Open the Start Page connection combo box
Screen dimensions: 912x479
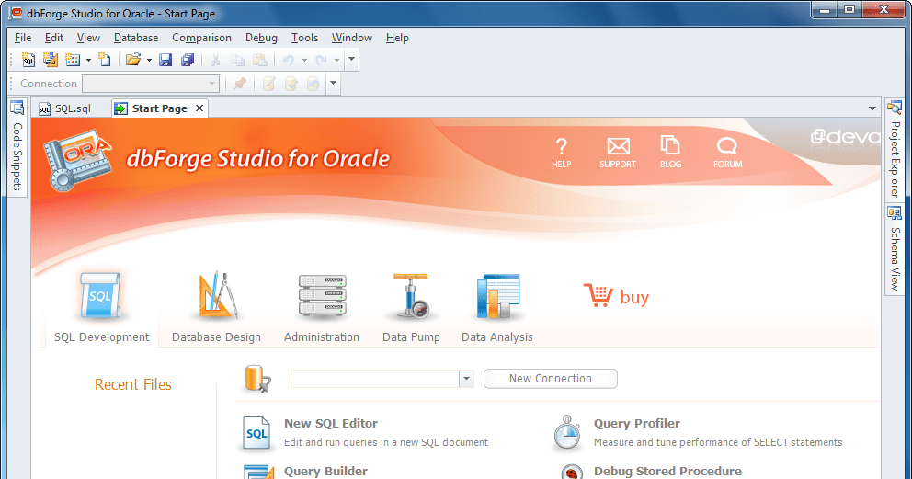pos(382,379)
